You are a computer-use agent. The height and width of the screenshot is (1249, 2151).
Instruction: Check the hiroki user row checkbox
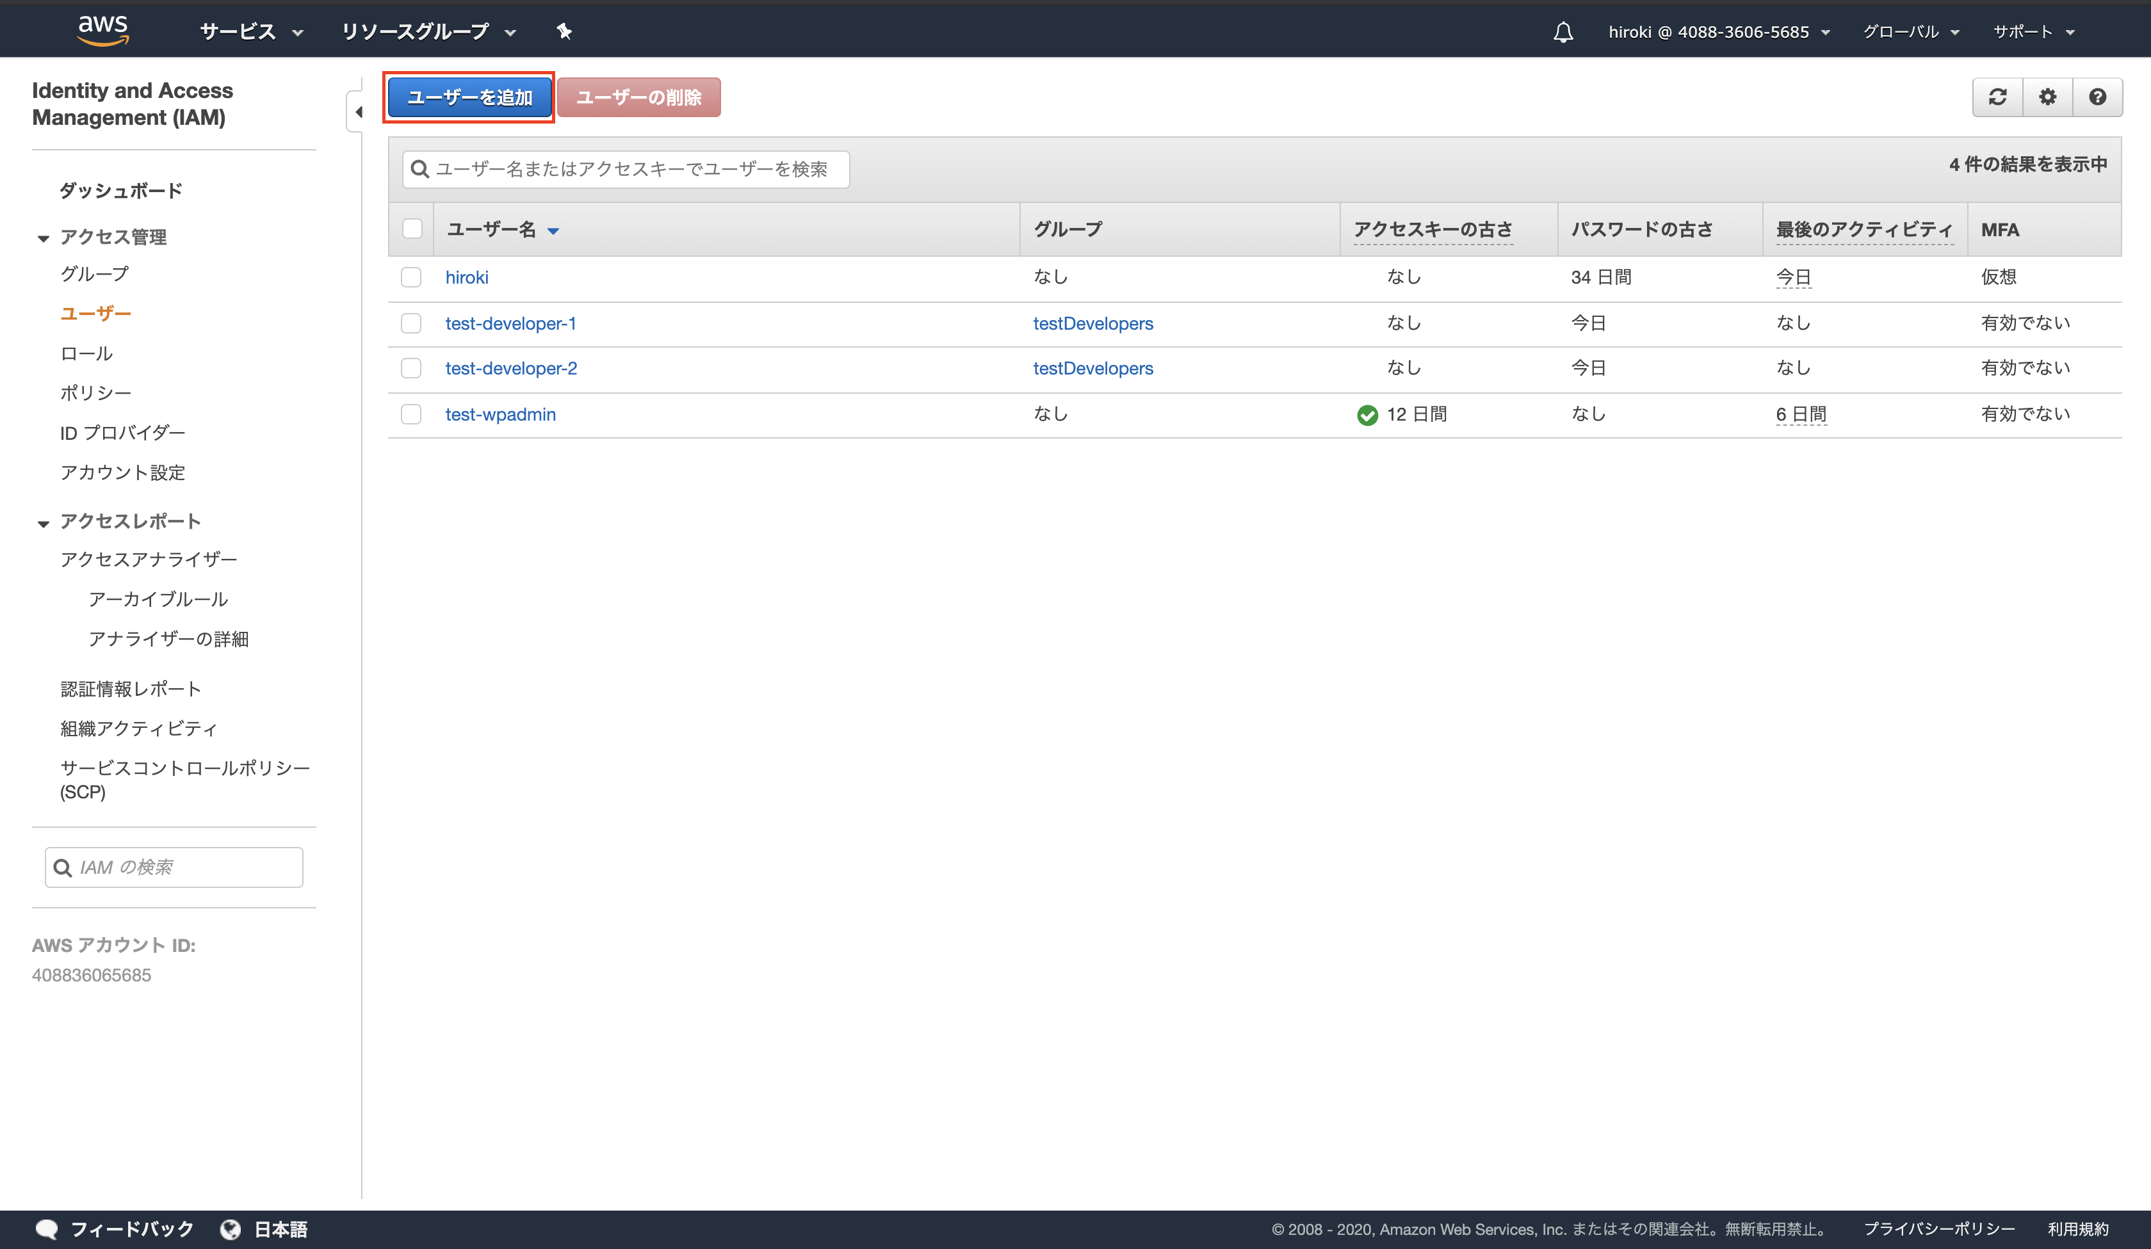pos(411,277)
